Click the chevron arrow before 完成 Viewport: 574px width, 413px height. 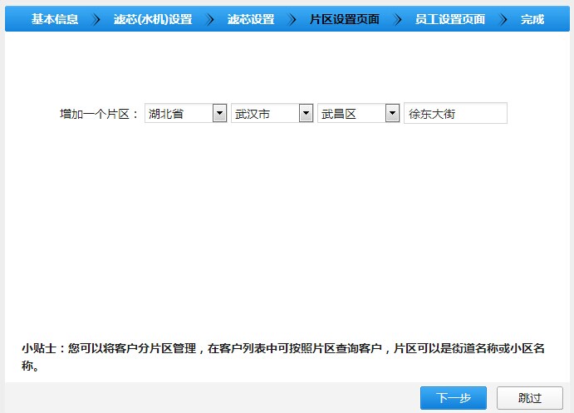[503, 19]
